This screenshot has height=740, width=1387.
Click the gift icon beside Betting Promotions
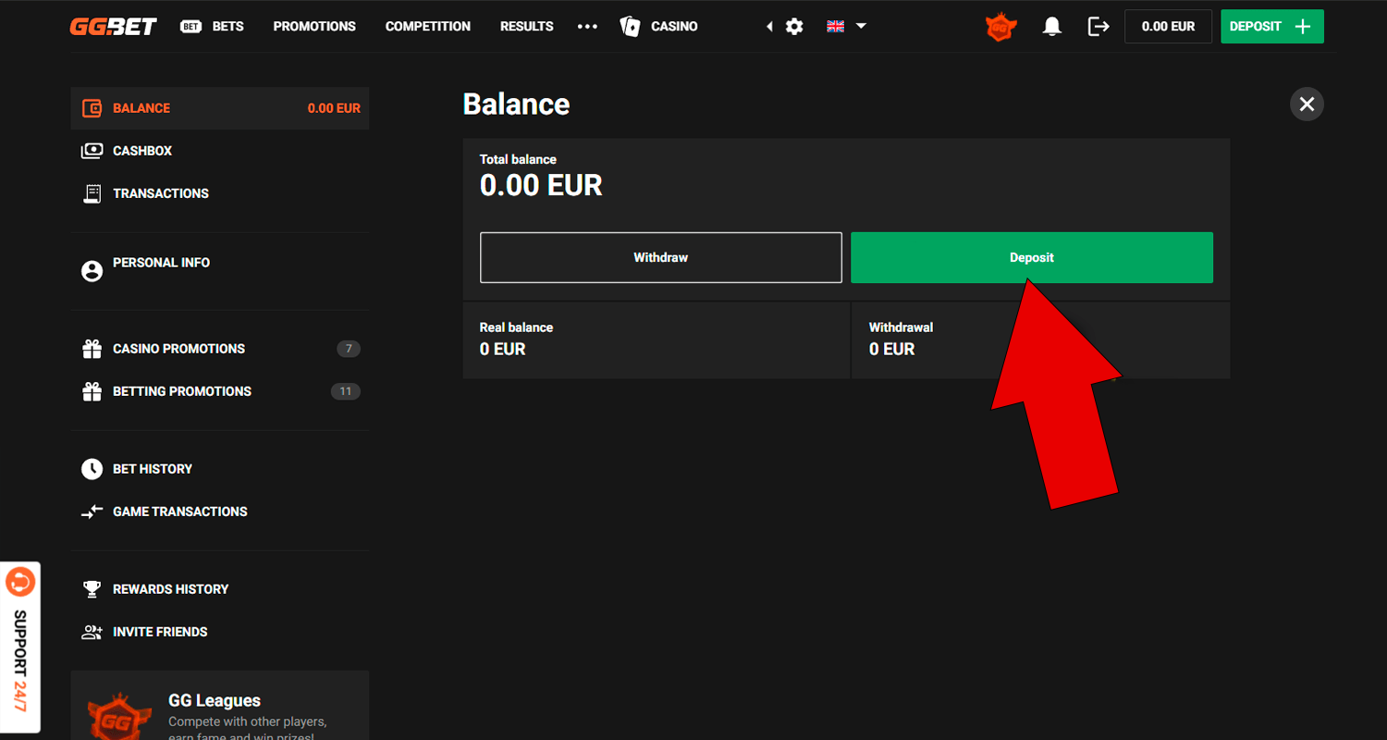[92, 391]
